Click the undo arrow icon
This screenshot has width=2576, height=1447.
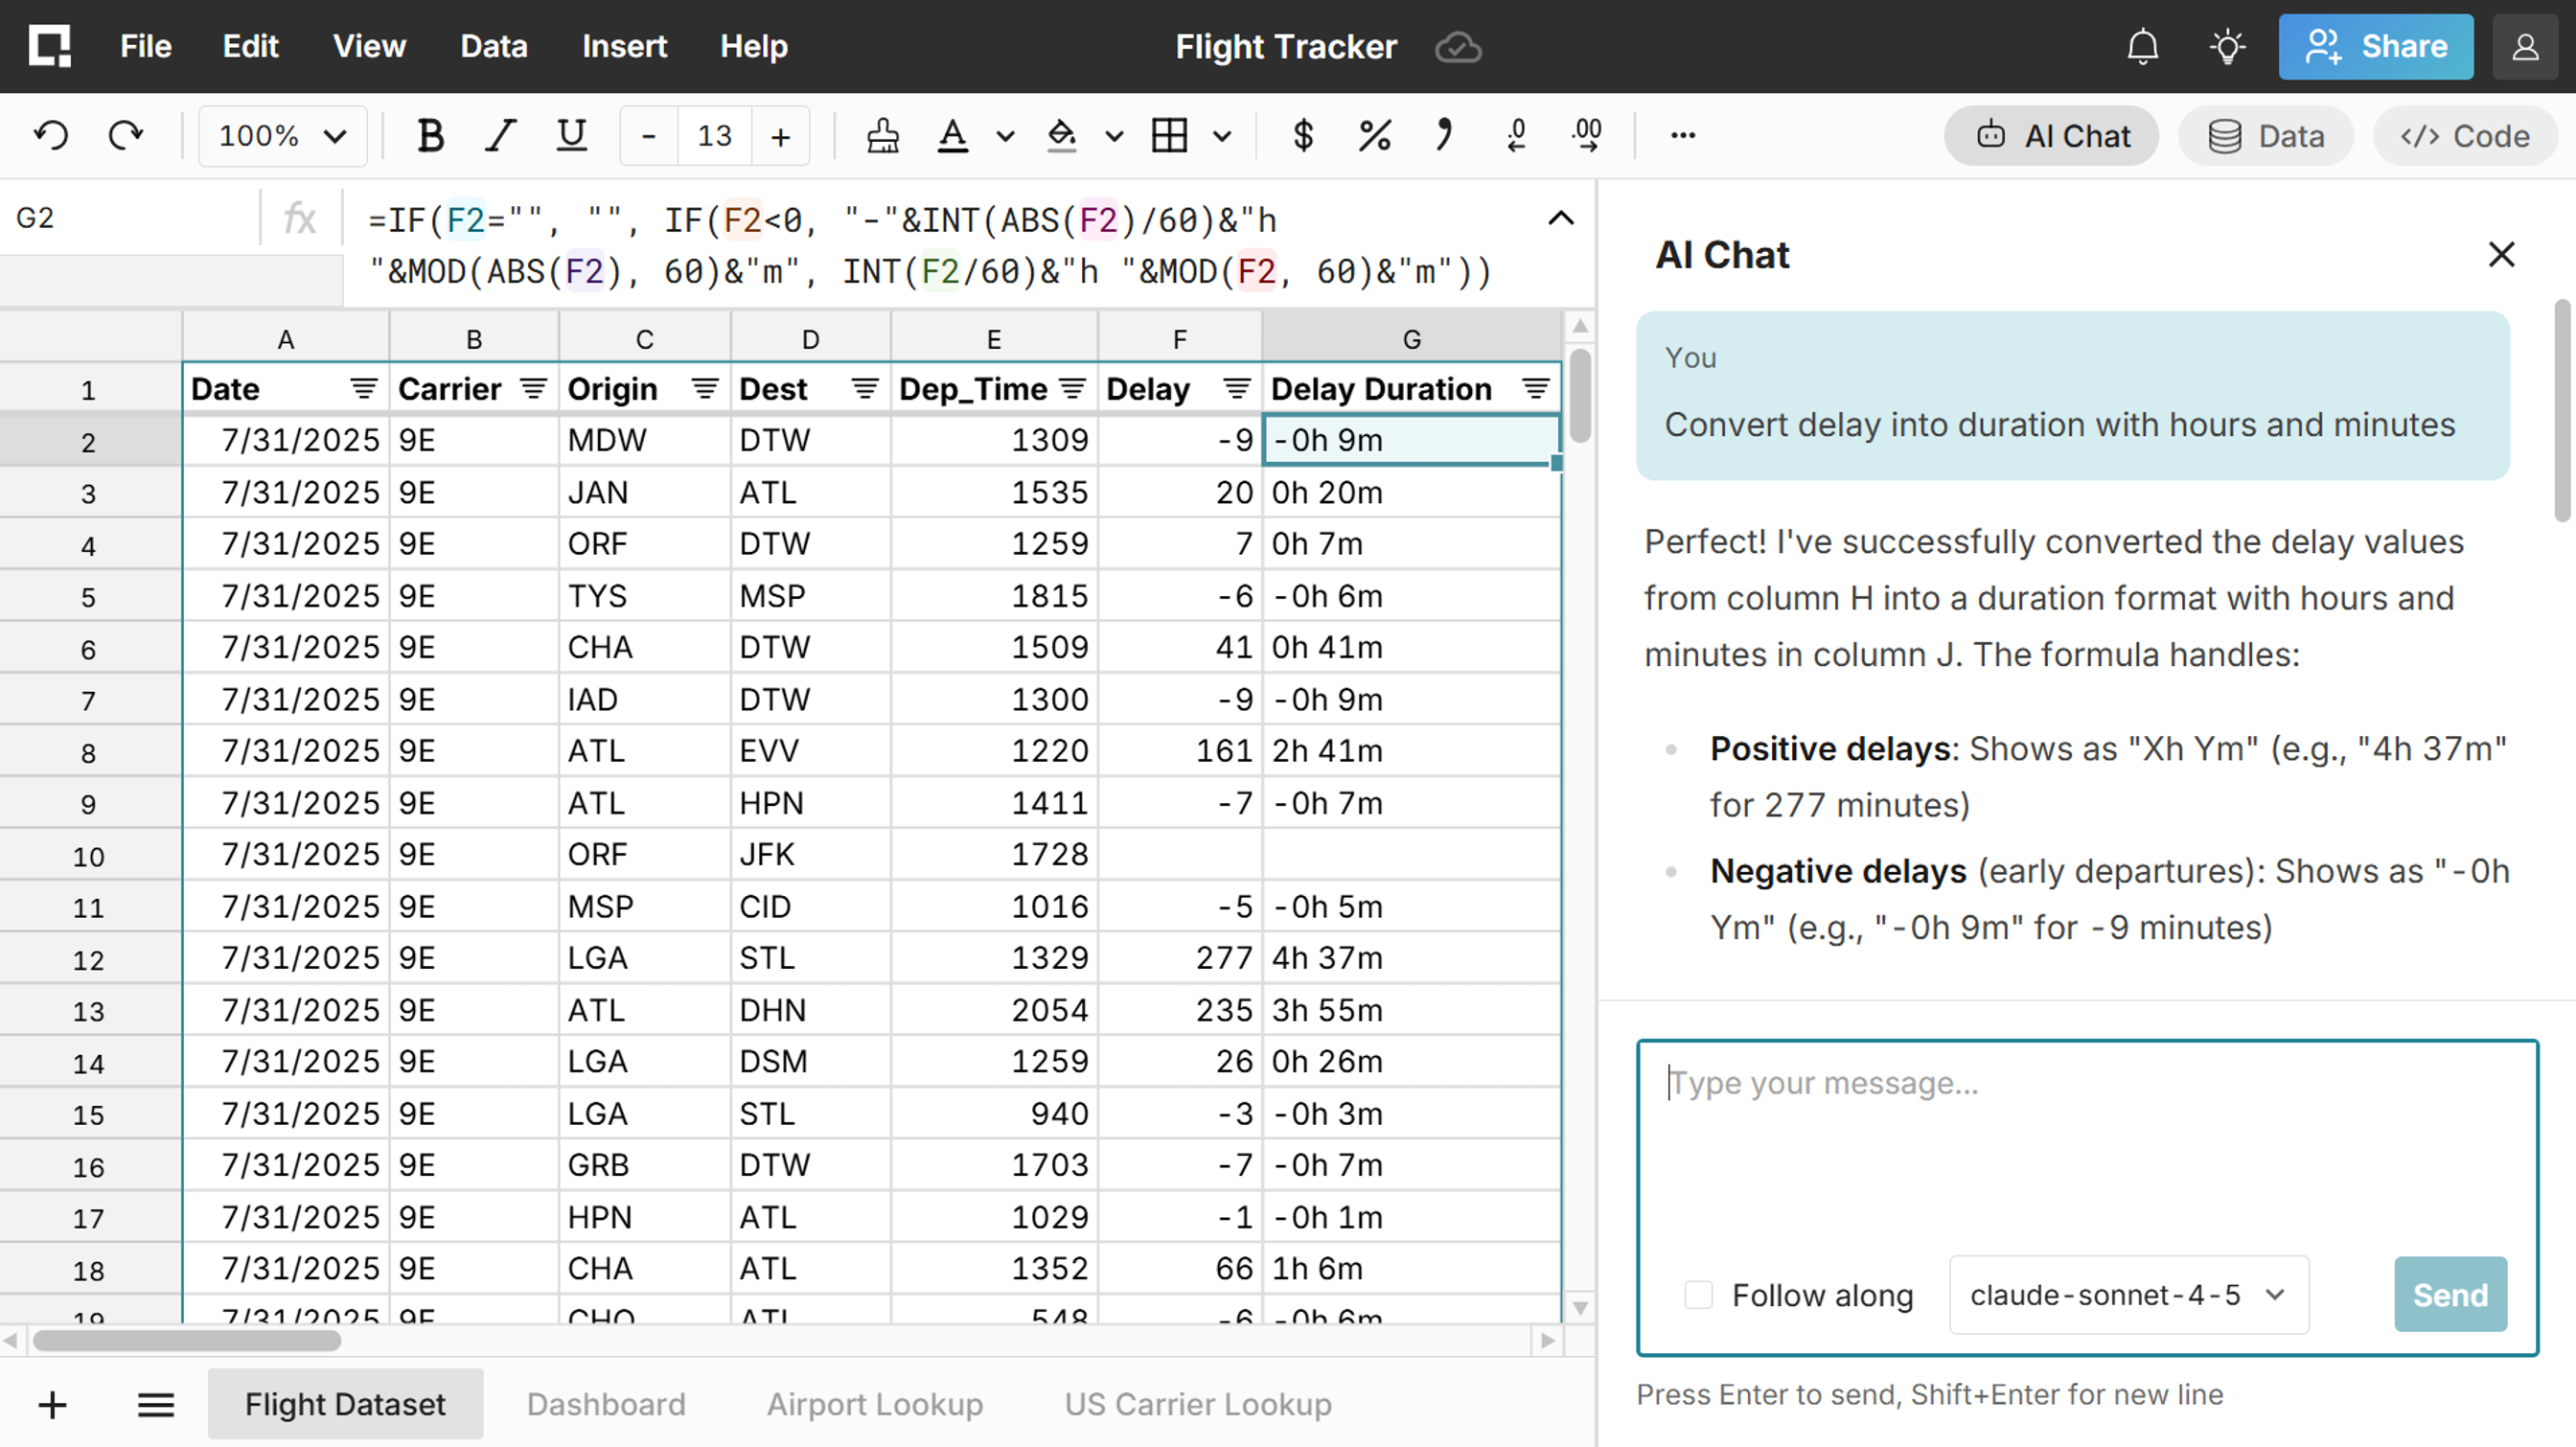click(x=51, y=135)
